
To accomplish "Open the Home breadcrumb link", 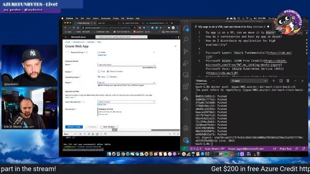I will 68,42.
